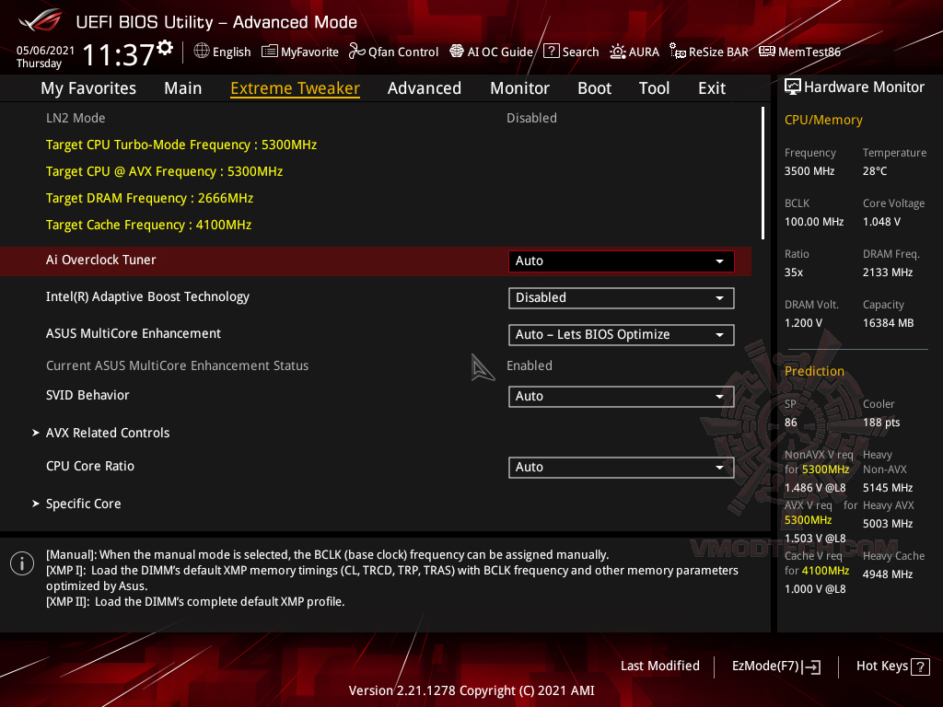
Task: Open the Qfan Control fan icon
Action: point(357,52)
